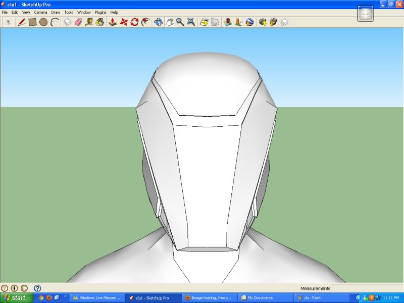
Task: Choose the Rectangle drawing tool
Action: [32, 22]
